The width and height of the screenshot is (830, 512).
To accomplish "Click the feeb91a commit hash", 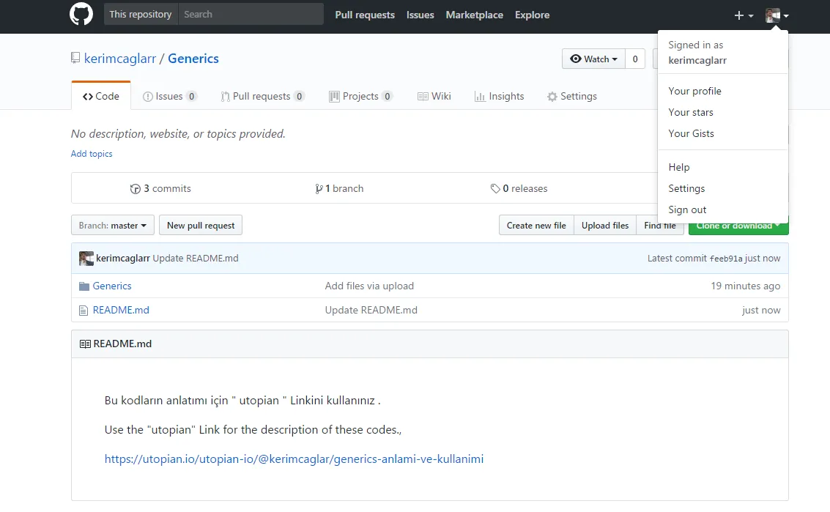I will point(726,259).
